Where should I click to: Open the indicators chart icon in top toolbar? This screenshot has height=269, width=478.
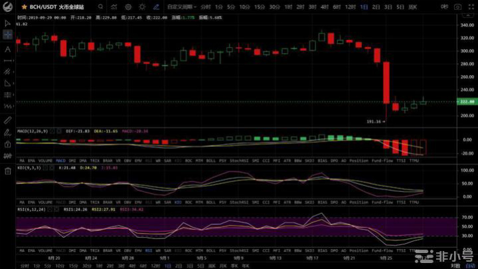click(114, 6)
